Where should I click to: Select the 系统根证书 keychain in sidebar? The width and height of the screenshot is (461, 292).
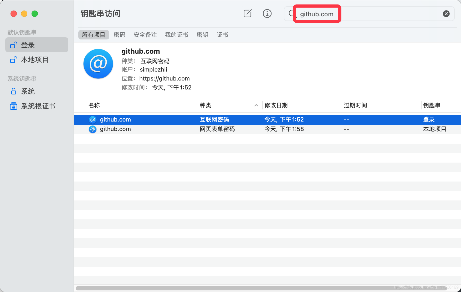[x=37, y=106]
